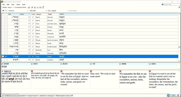Click the edit icon beside KFXNT renderings header
This screenshot has height=97, width=181.
(x=3, y=64)
